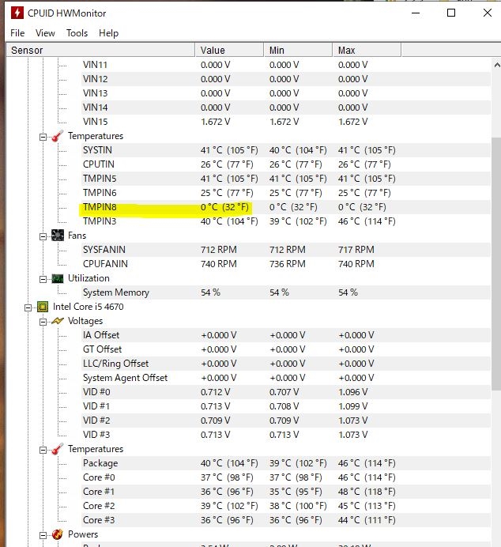Collapse the Temperatures group above Package
The height and width of the screenshot is (547, 501).
coord(43,450)
